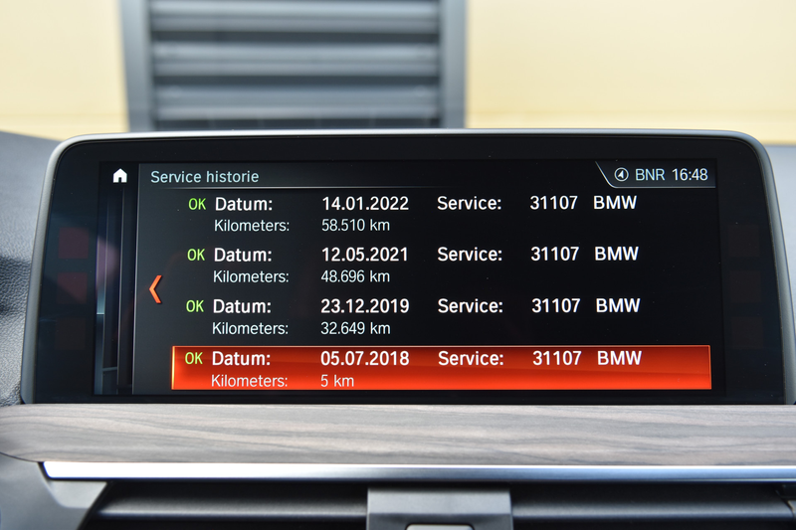This screenshot has height=530, width=796.
Task: Click the Service historie title
Action: [x=205, y=176]
